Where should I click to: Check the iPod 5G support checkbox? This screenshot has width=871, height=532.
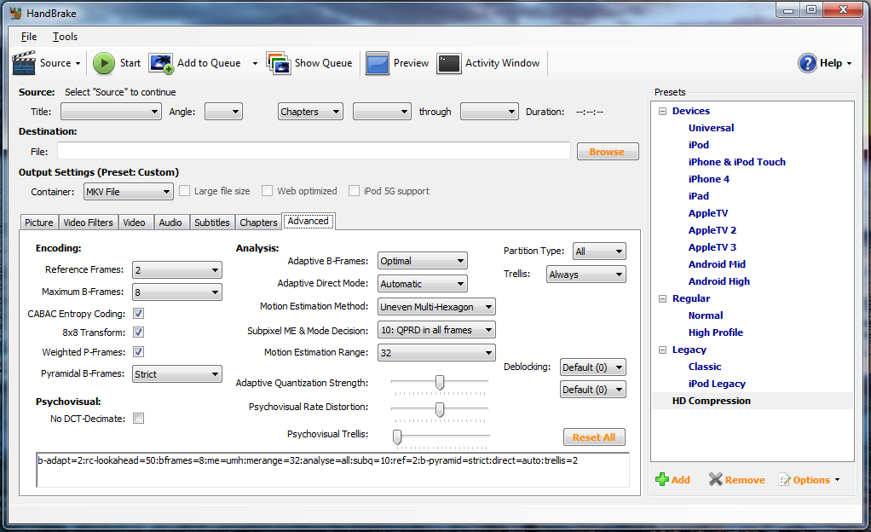(354, 191)
